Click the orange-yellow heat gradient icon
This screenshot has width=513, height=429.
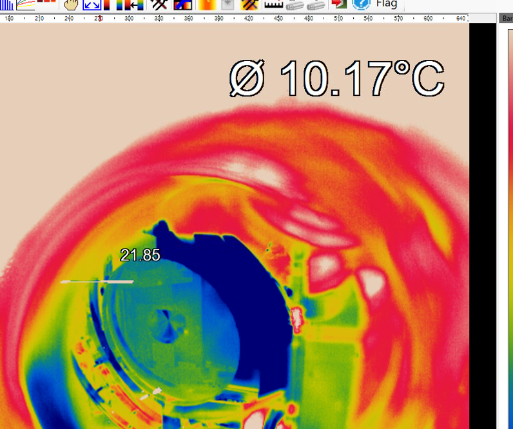tap(208, 4)
